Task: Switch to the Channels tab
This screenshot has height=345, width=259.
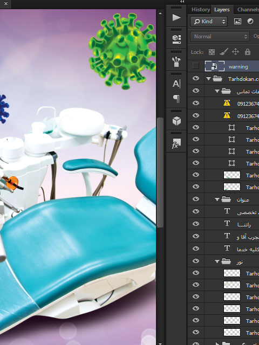Action: (x=248, y=10)
